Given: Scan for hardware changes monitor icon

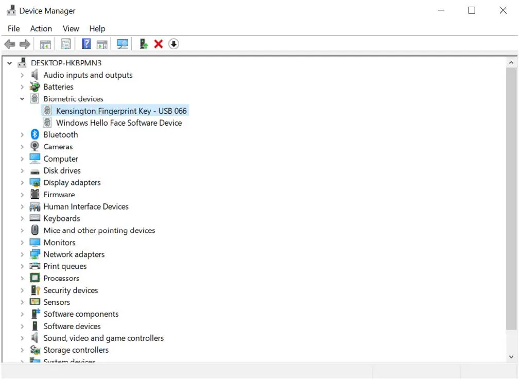Looking at the screenshot, I should 123,44.
